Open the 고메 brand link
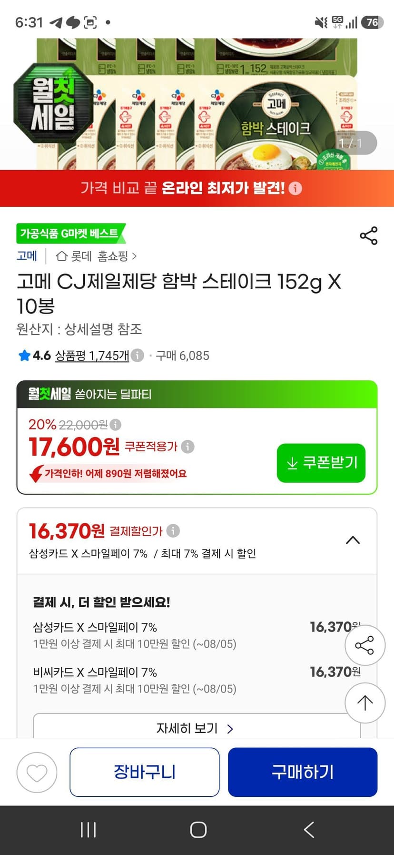The image size is (394, 855). pyautogui.click(x=27, y=256)
